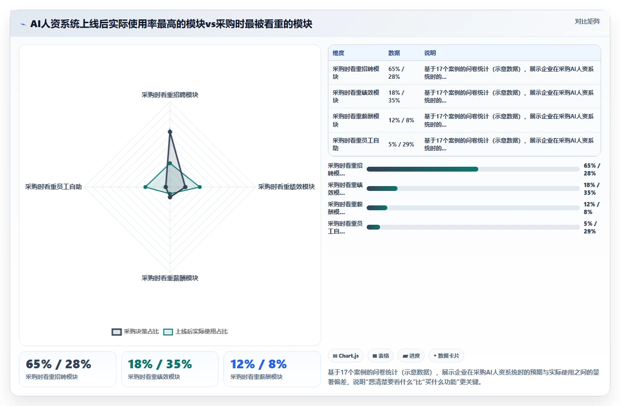Screen dimensions: 620x406
Task: Click the 65% / 28% data card
Action: 68,369
